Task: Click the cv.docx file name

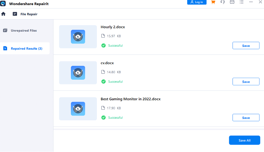Action: [107, 63]
